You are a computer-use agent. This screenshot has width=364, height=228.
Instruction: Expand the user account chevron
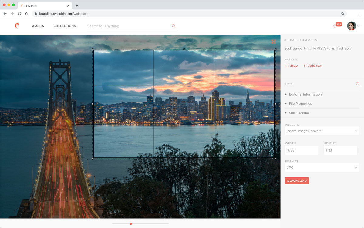point(358,26)
